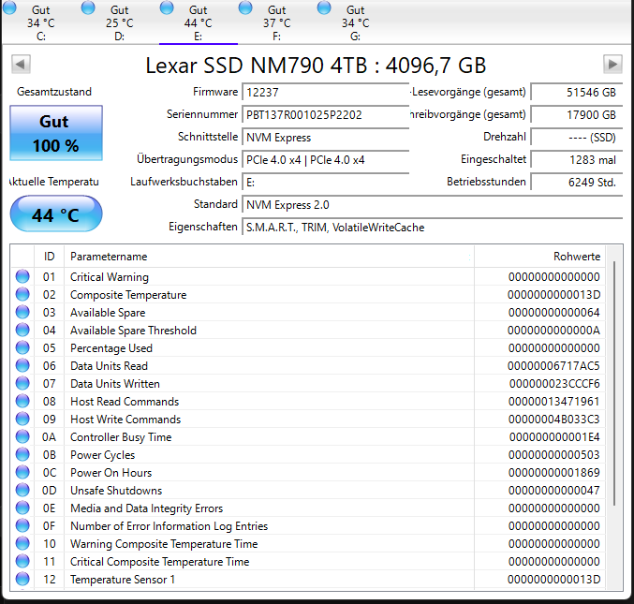Click status icon for Available Spare Threshold
634x604 pixels.
pyautogui.click(x=22, y=330)
